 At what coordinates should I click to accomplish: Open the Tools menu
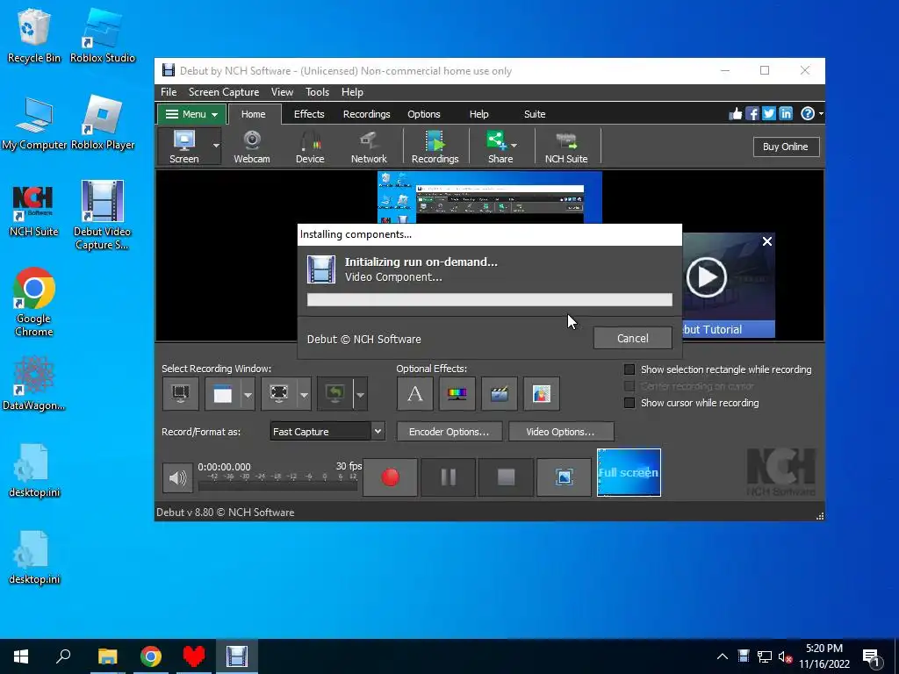point(317,91)
